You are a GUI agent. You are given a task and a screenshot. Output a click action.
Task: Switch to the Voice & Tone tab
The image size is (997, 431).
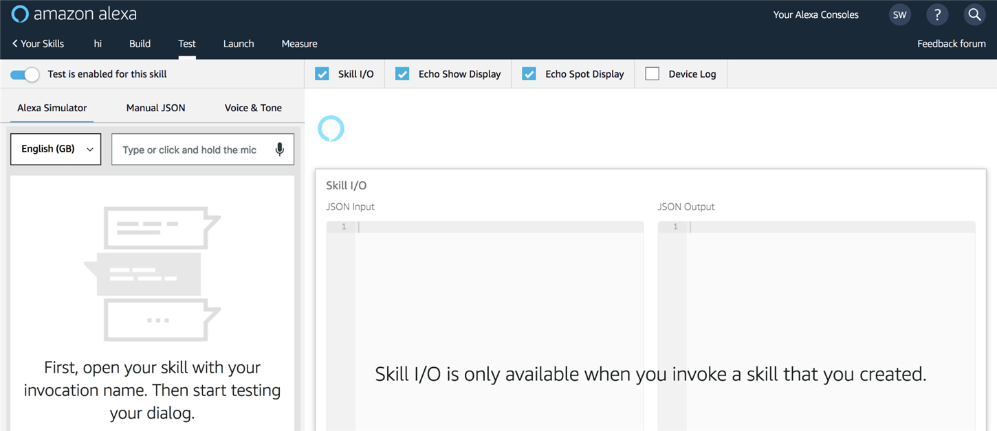coord(253,108)
